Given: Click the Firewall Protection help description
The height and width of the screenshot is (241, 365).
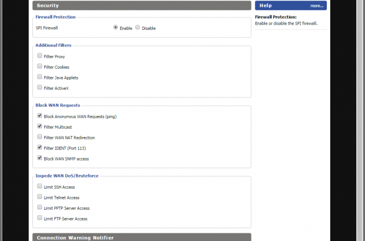Looking at the screenshot, I should point(286,24).
